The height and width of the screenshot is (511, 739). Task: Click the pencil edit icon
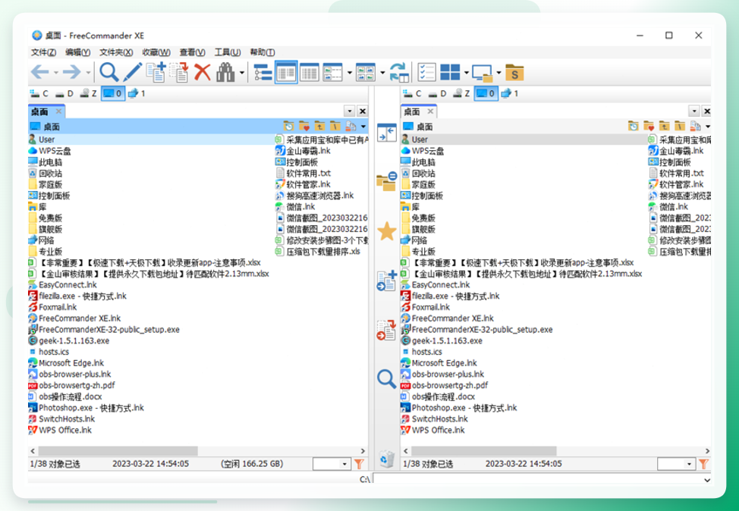pos(133,72)
